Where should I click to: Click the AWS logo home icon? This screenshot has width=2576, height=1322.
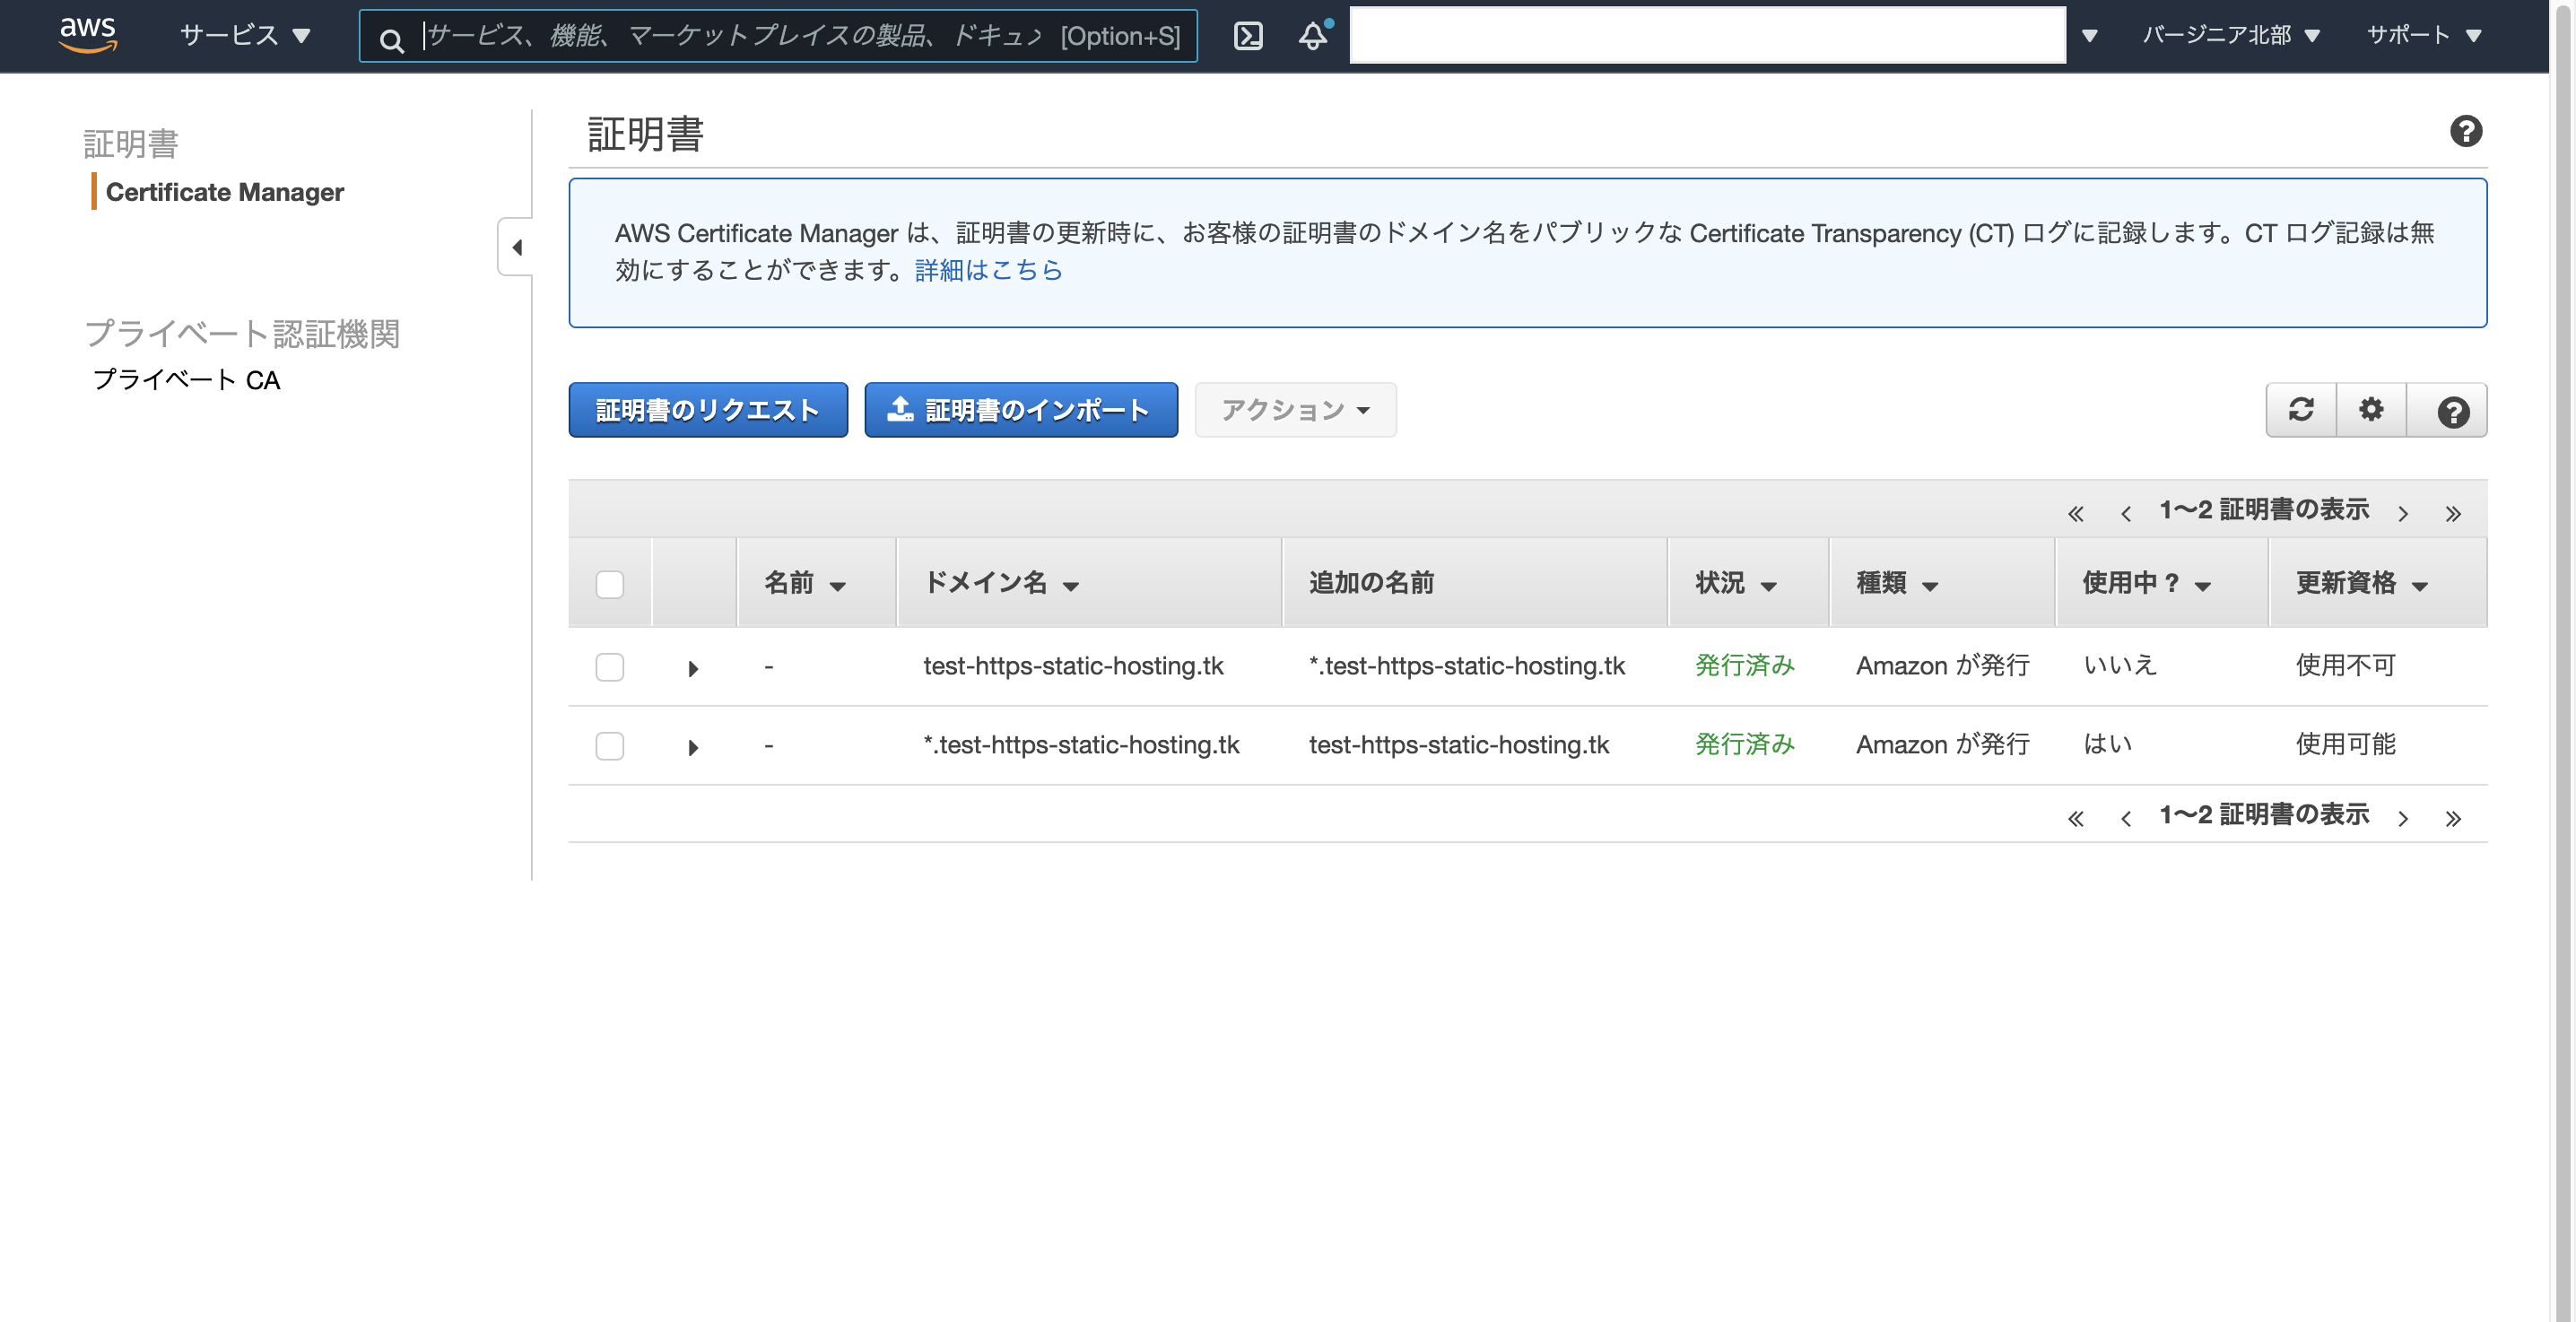(x=88, y=34)
